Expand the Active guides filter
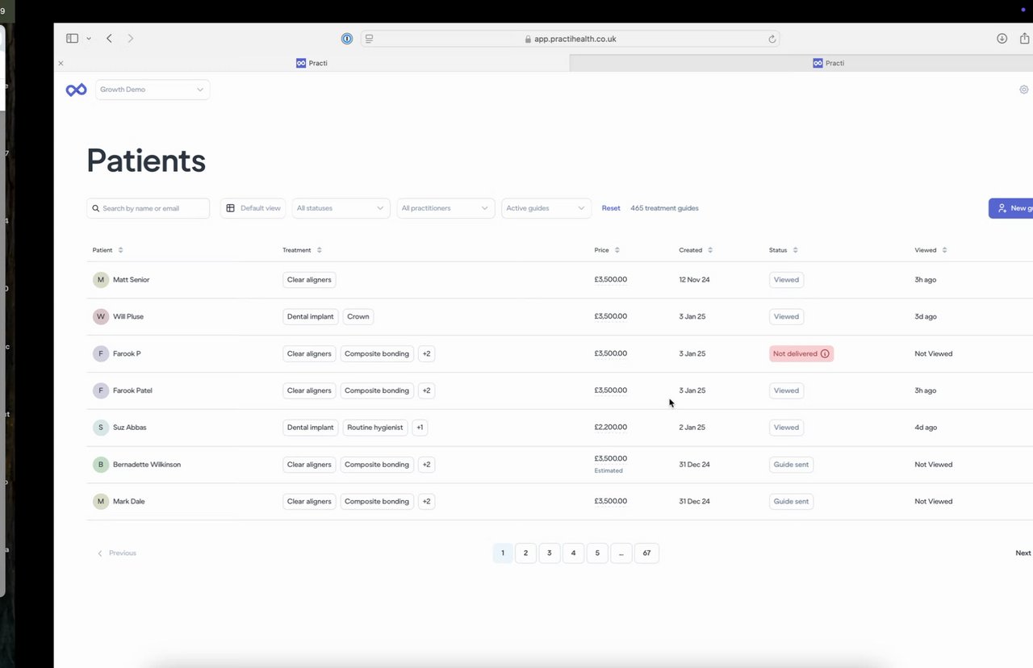The image size is (1033, 668). pos(546,208)
